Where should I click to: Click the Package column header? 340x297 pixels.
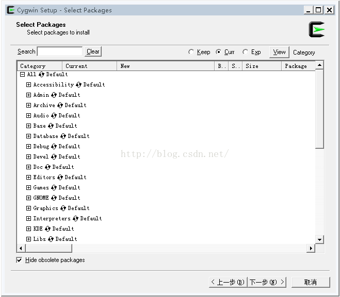tap(298, 66)
